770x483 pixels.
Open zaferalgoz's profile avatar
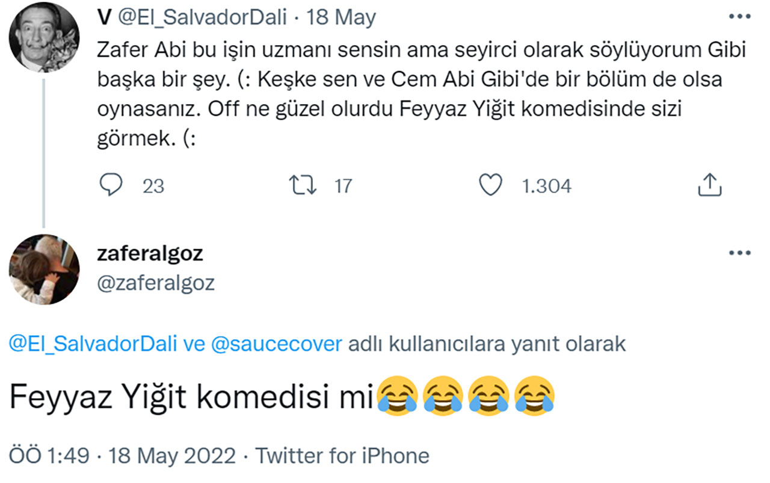tap(44, 269)
